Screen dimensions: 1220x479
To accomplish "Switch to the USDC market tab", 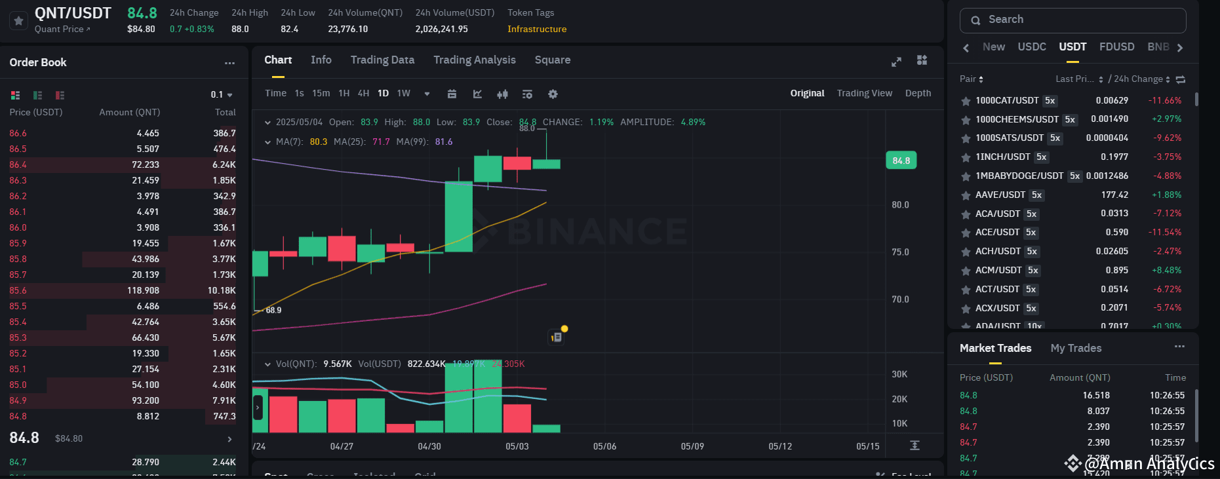I will (x=1031, y=47).
